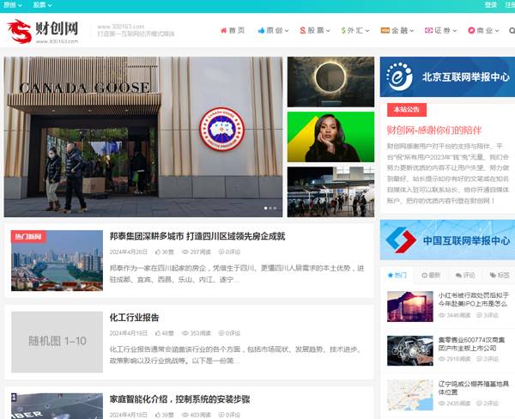Open the woman on green background thumbnail

(330, 137)
